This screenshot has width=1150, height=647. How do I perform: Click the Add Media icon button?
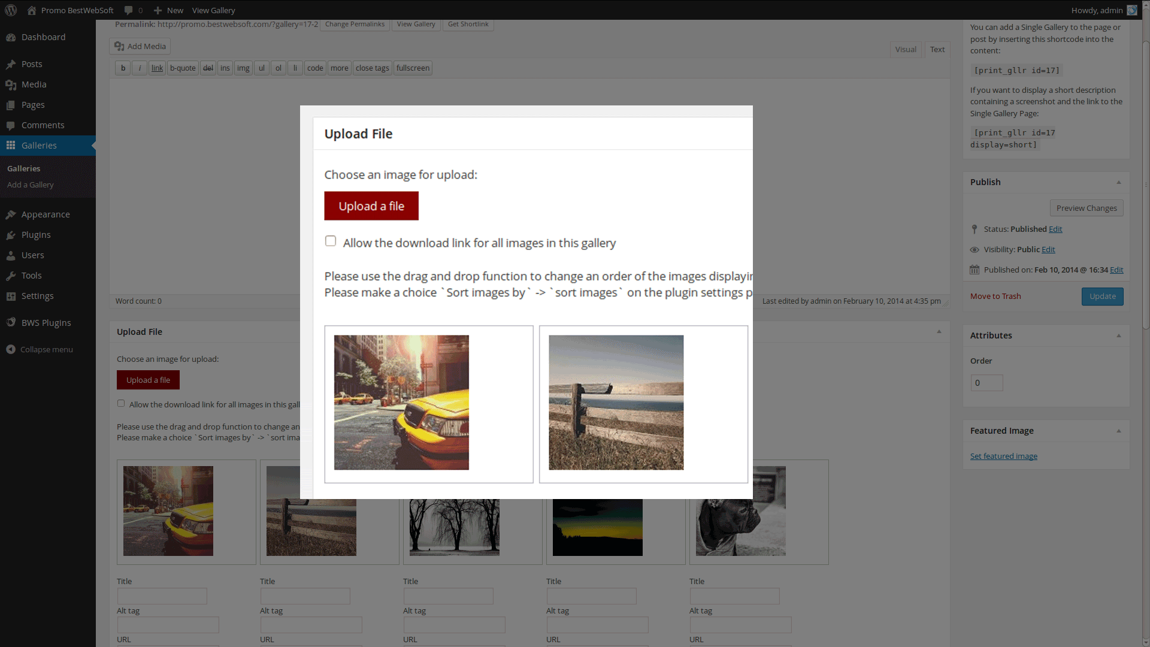(140, 46)
